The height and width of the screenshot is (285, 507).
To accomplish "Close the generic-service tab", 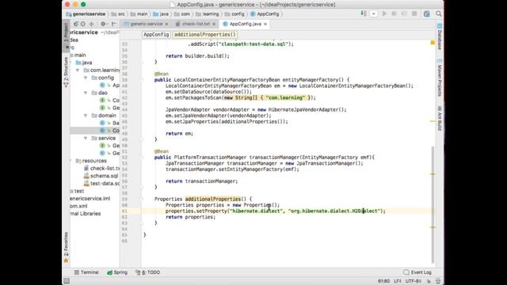I will [167, 24].
